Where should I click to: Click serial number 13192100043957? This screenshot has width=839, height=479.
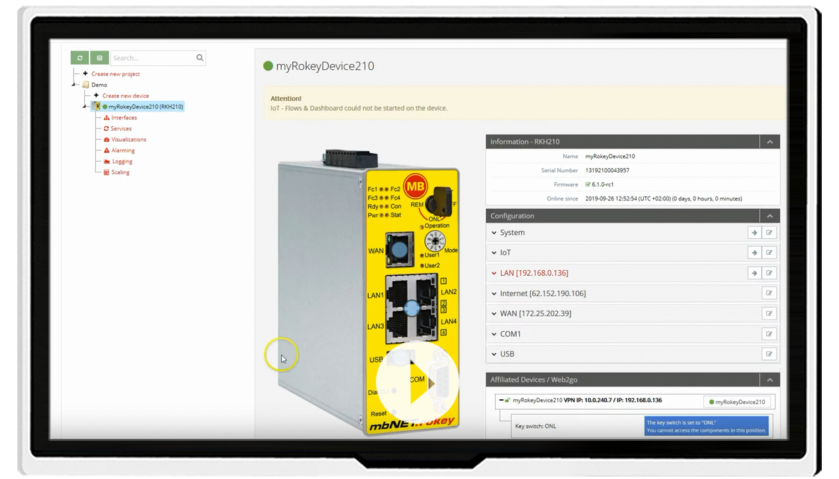click(x=607, y=171)
